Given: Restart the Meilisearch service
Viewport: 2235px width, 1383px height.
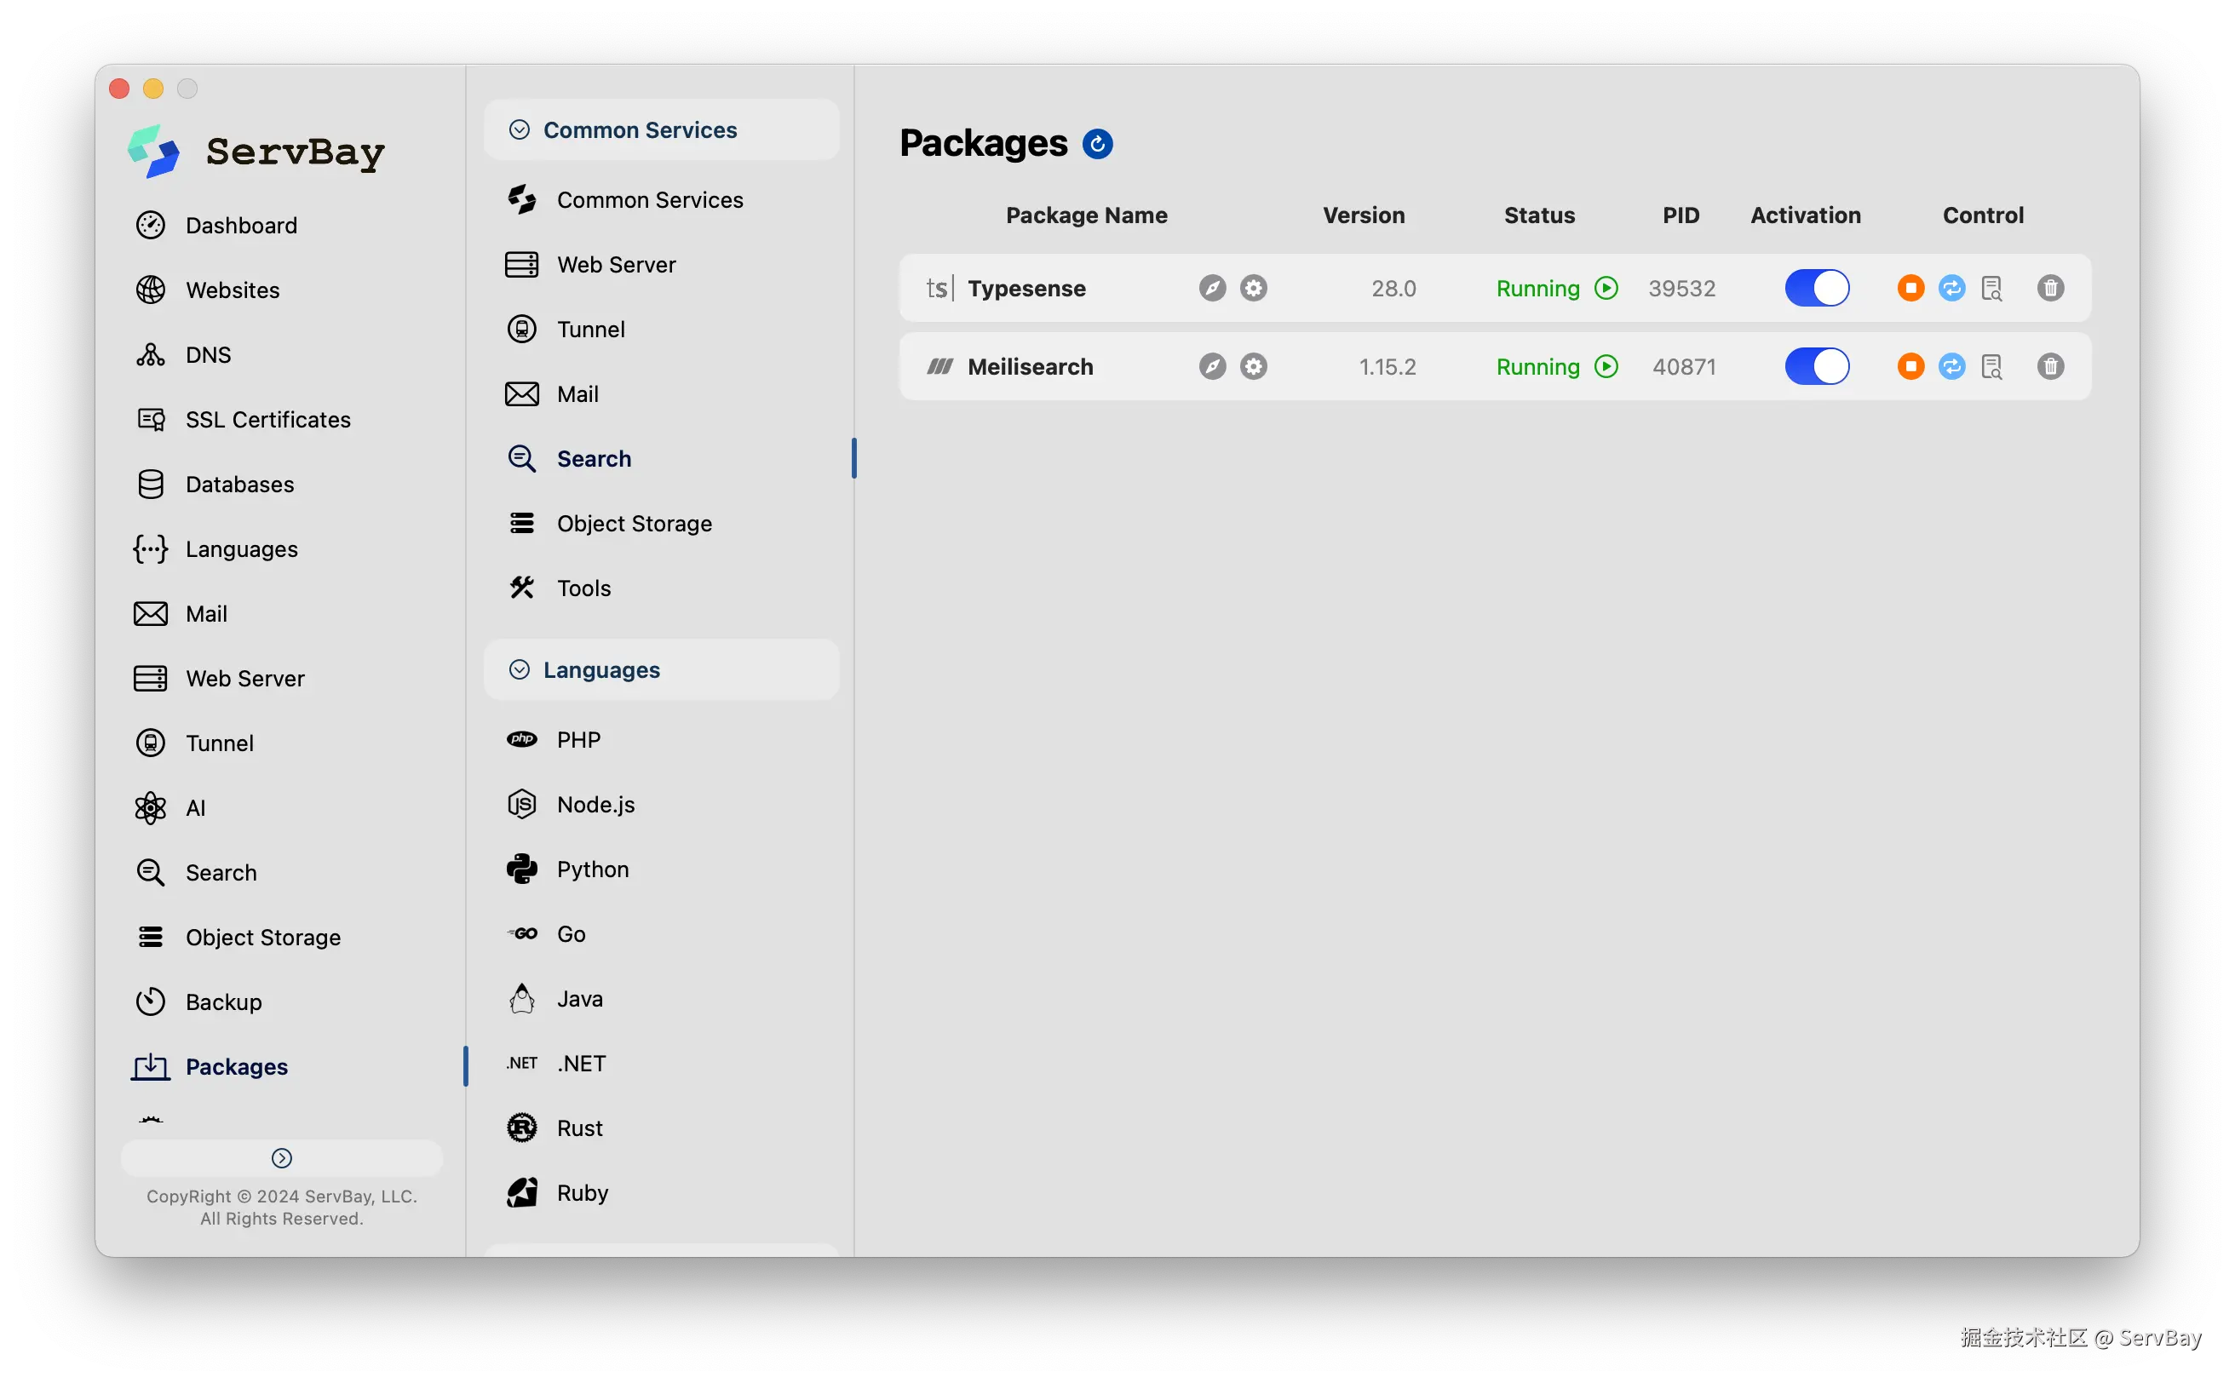Looking at the screenshot, I should tap(1951, 367).
